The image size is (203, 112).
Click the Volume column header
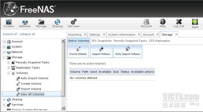pyautogui.click(x=75, y=72)
